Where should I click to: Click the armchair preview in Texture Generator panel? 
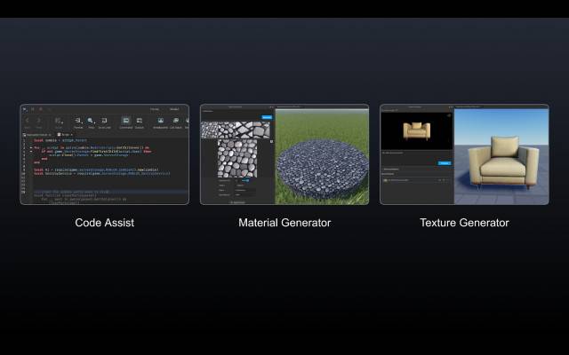(x=416, y=130)
